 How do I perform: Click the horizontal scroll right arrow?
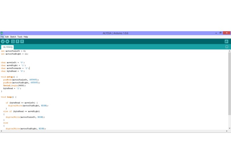coord(227,131)
